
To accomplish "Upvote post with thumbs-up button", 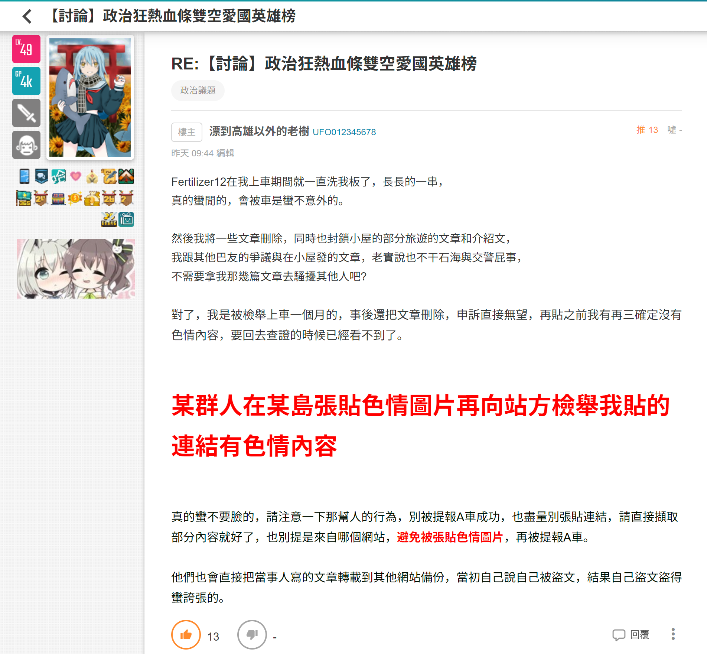I will click(186, 635).
